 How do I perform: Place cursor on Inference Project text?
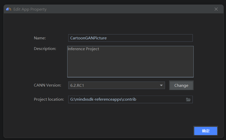tap(83, 49)
